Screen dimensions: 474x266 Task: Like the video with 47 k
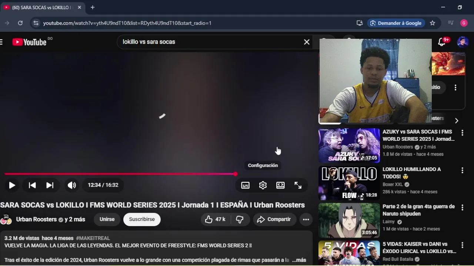(x=216, y=219)
